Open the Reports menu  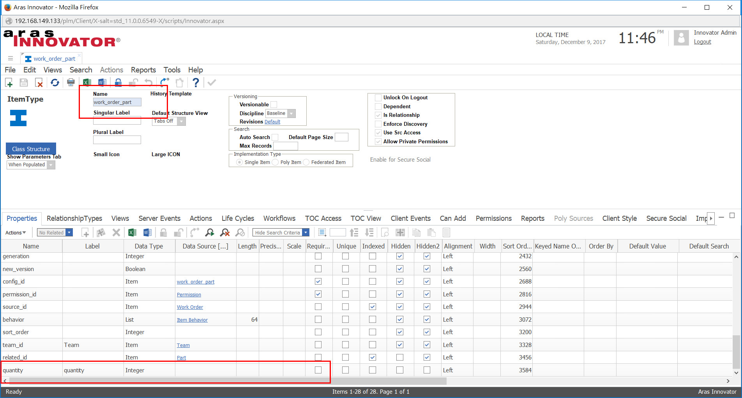coord(143,70)
